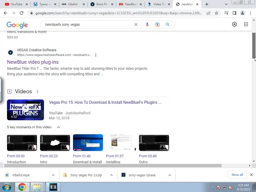Open the tab search dropdown arrow
The image size is (256, 192).
226,4
